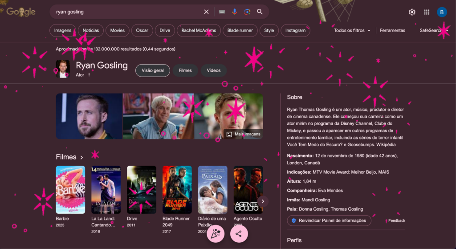Open the Ryan Gosling profile thumbnail
The height and width of the screenshot is (249, 456).
click(63, 69)
